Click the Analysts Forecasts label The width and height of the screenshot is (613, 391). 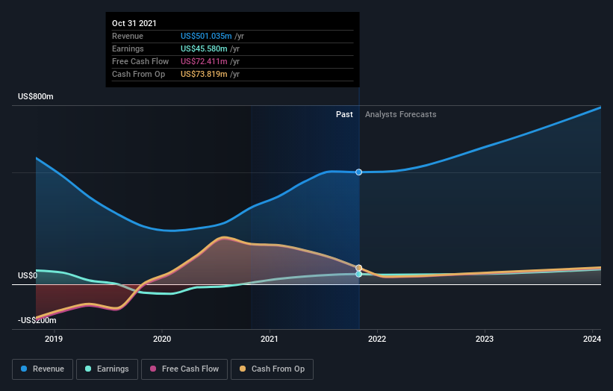click(401, 114)
